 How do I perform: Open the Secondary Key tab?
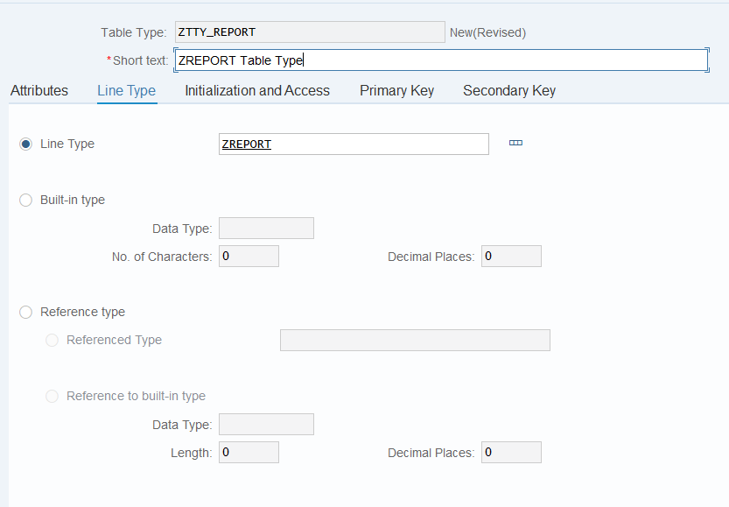click(508, 90)
